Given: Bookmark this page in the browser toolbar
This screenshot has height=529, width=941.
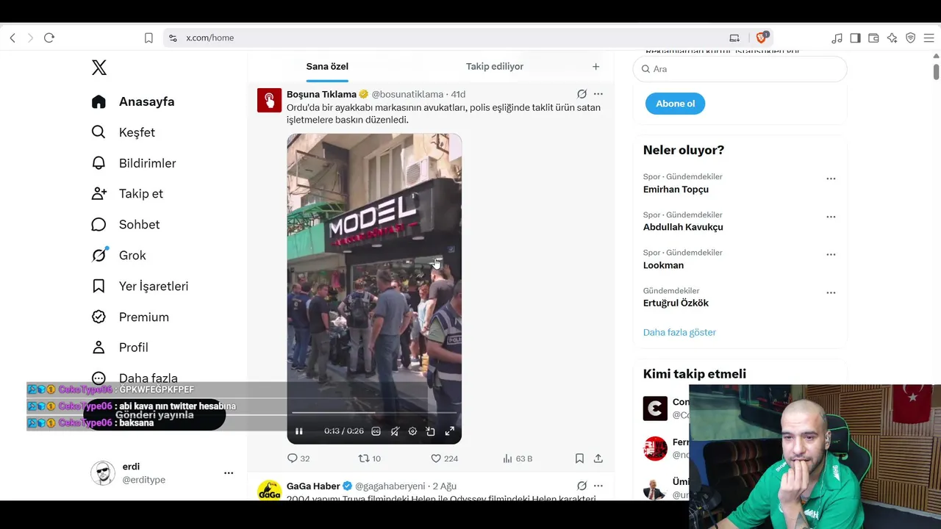Looking at the screenshot, I should pos(149,37).
